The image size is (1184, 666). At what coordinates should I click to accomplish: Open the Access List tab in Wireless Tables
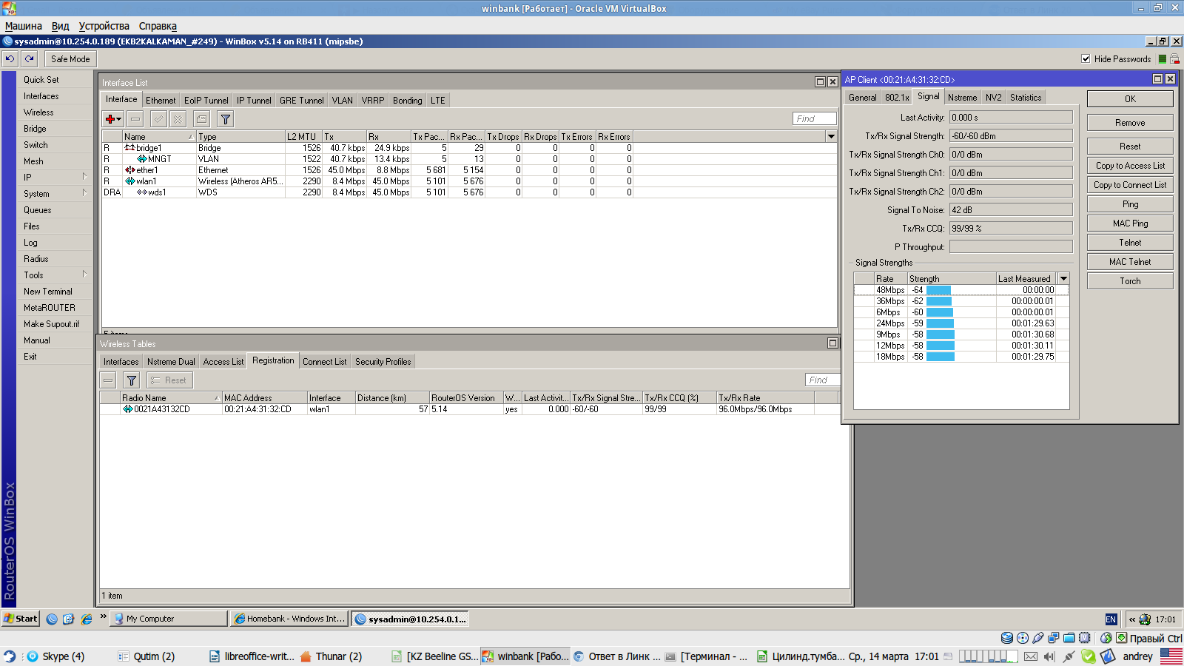[223, 362]
